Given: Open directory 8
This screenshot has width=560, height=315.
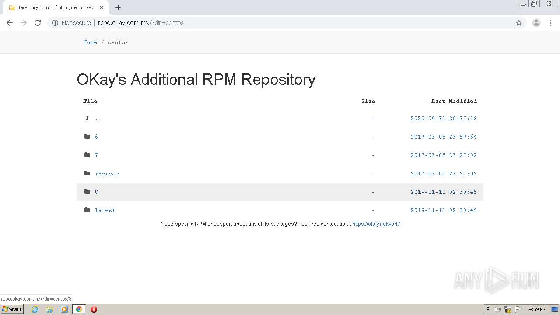Looking at the screenshot, I should point(96,192).
